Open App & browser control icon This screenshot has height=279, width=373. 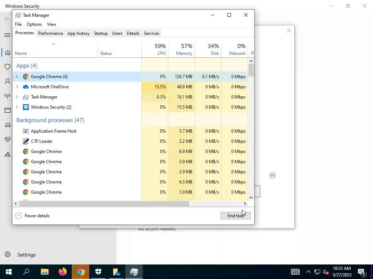click(x=8, y=110)
